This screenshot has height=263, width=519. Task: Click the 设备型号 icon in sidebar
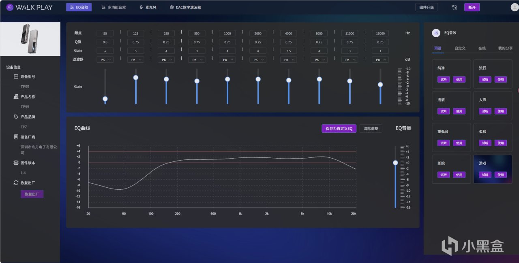(16, 76)
